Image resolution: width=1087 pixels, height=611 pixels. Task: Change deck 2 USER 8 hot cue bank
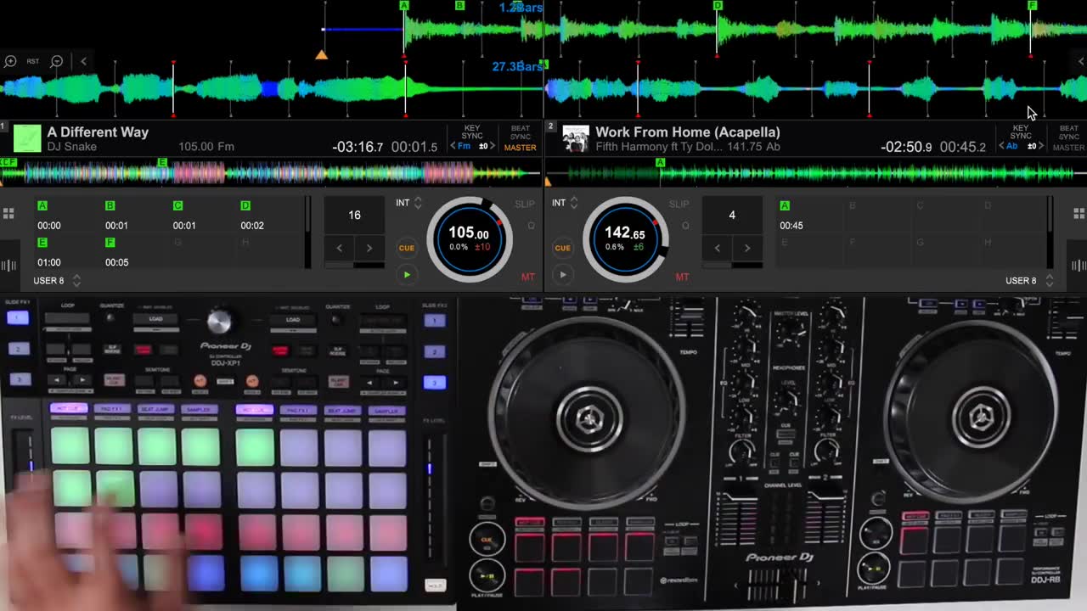point(1030,280)
